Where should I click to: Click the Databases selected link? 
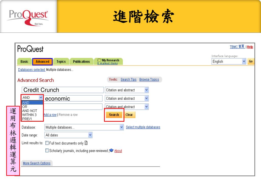(32, 70)
